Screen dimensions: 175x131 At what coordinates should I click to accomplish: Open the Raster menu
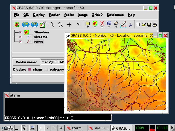coord(54,15)
